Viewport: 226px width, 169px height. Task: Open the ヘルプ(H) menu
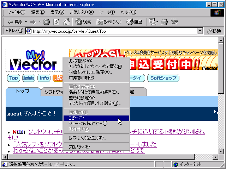[128, 12]
